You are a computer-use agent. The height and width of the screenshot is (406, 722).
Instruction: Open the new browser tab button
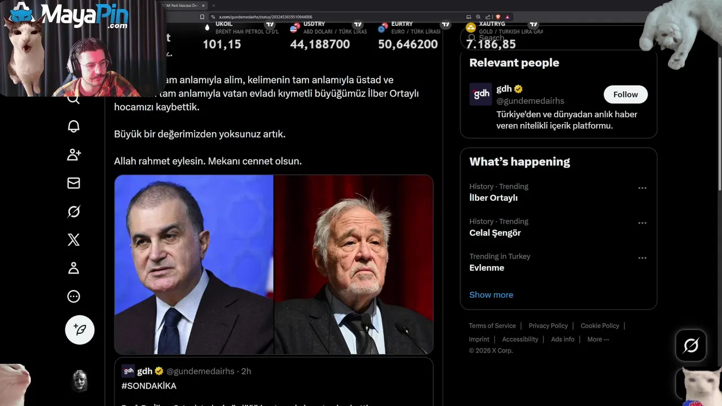213,6
